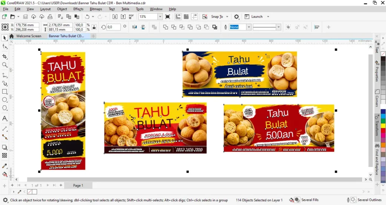Open the outline width dropdown
This screenshot has width=386, height=205.
point(249,27)
